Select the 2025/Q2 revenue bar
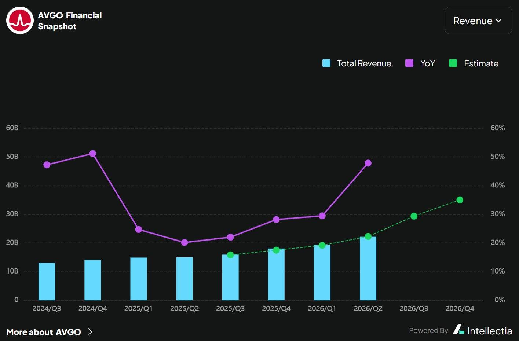The height and width of the screenshot is (341, 519). [184, 279]
